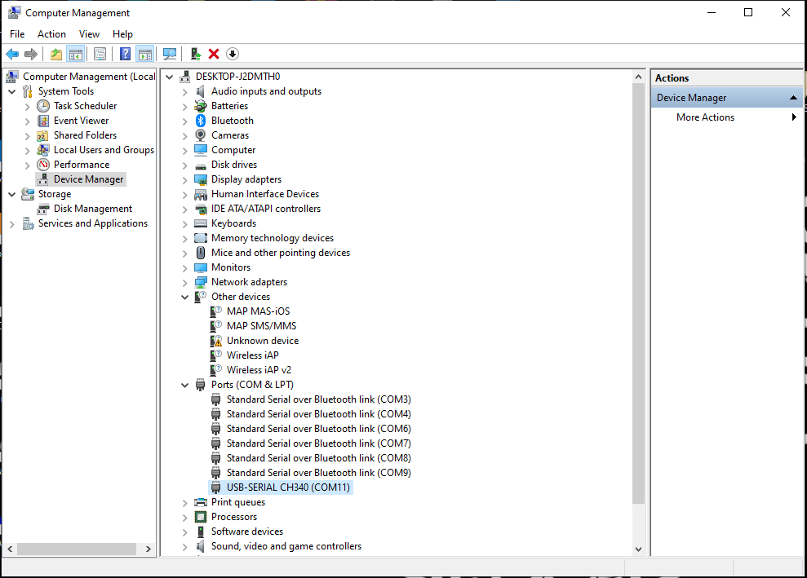Click the Keyboards category icon

pyautogui.click(x=201, y=223)
